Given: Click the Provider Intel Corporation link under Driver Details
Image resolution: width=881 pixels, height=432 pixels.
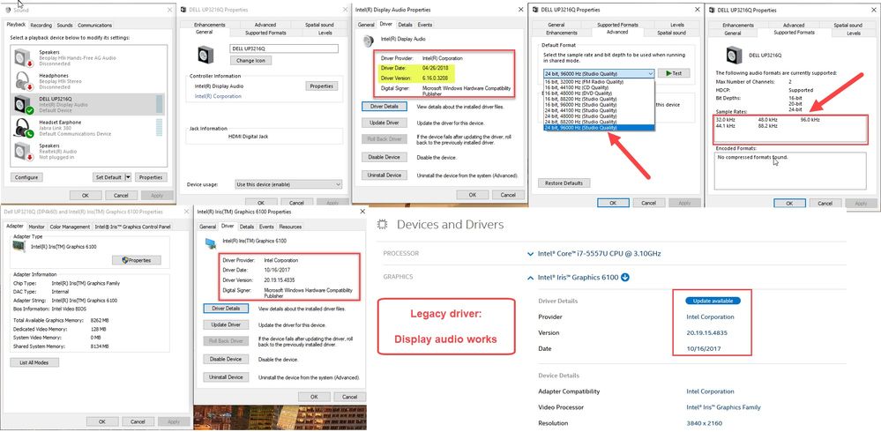Looking at the screenshot, I should pos(710,317).
